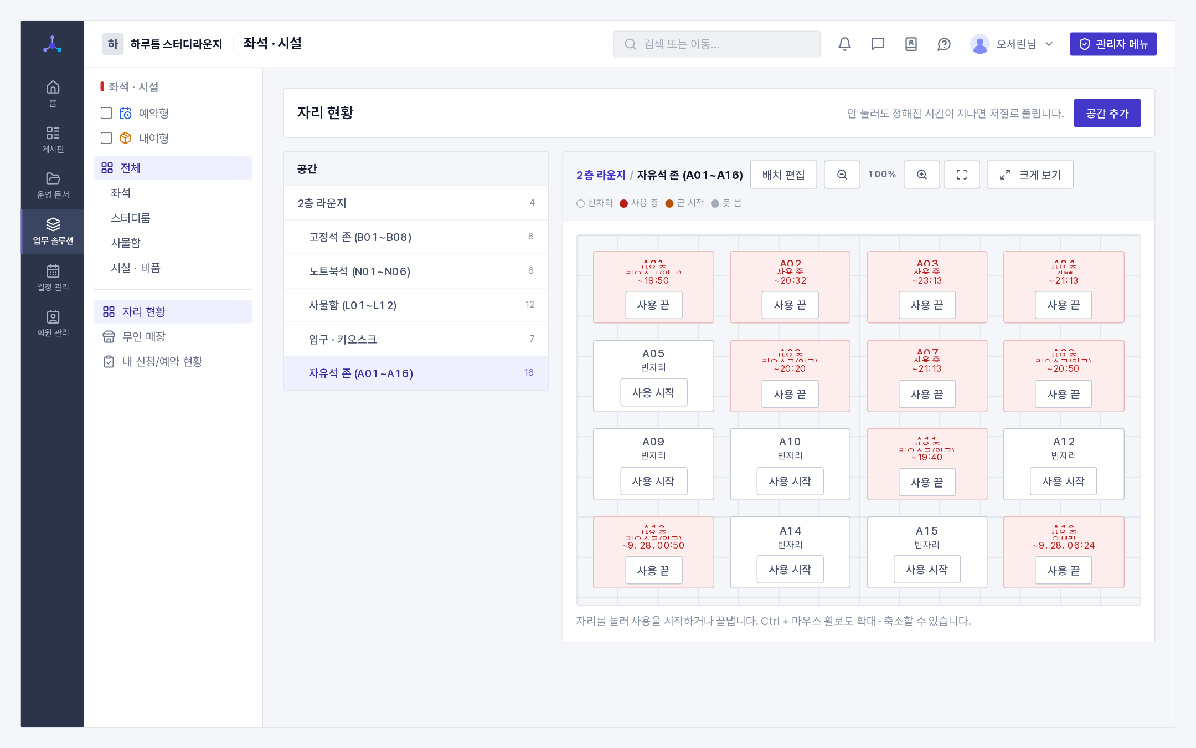
Task: Click 사용 시작 on seat A05
Action: pos(653,392)
